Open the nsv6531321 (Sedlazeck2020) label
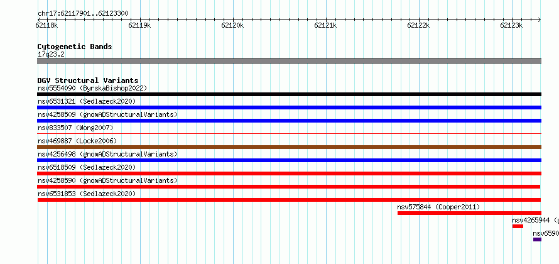 87,101
